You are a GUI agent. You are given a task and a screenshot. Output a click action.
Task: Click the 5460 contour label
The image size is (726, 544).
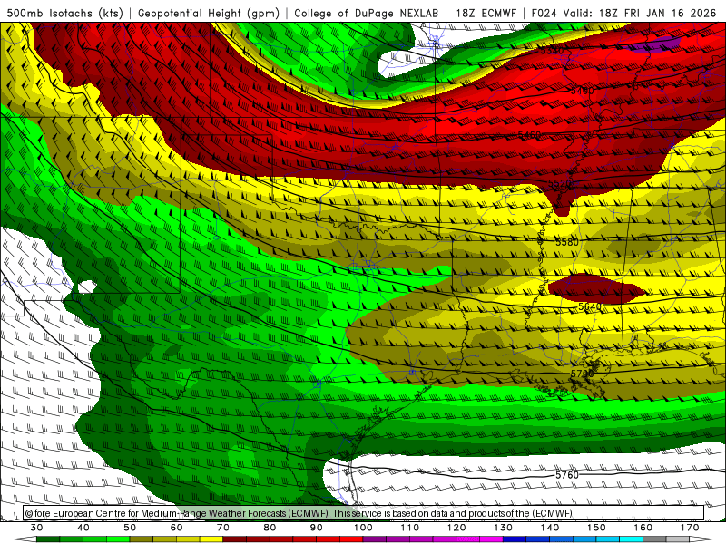point(529,134)
